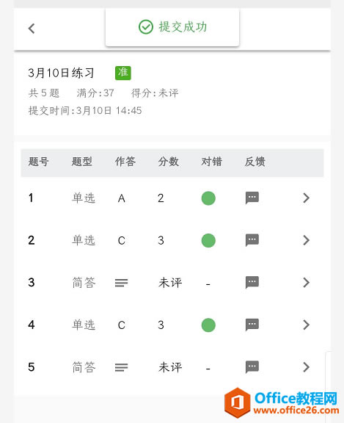Click green correct indicator for question 4

(x=208, y=325)
